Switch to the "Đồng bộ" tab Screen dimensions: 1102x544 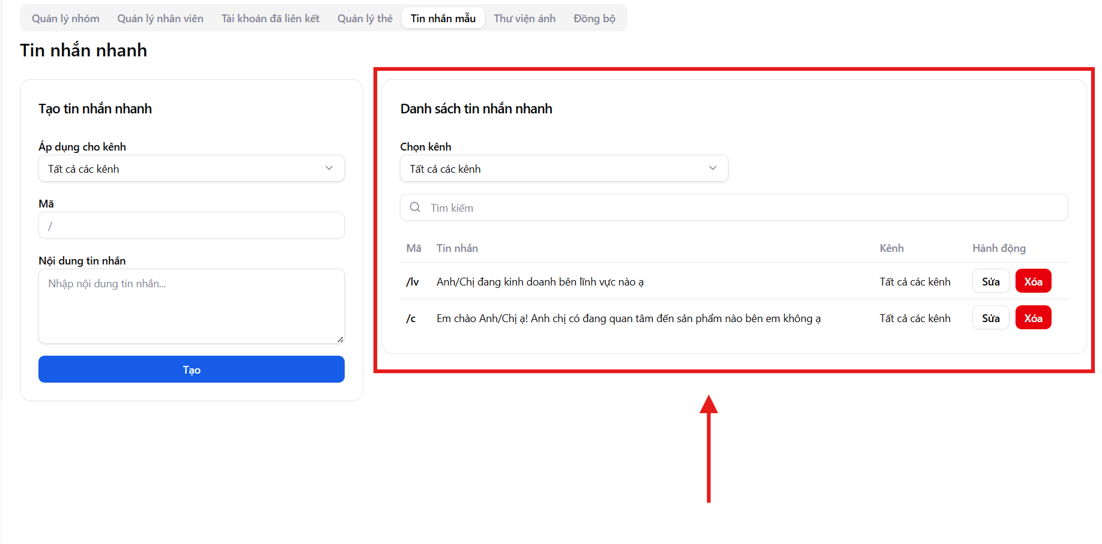point(594,19)
